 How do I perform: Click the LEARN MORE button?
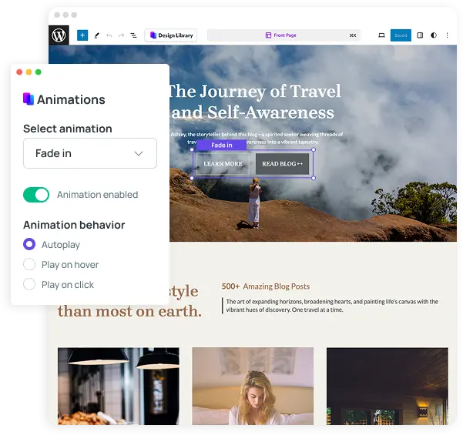click(x=223, y=164)
